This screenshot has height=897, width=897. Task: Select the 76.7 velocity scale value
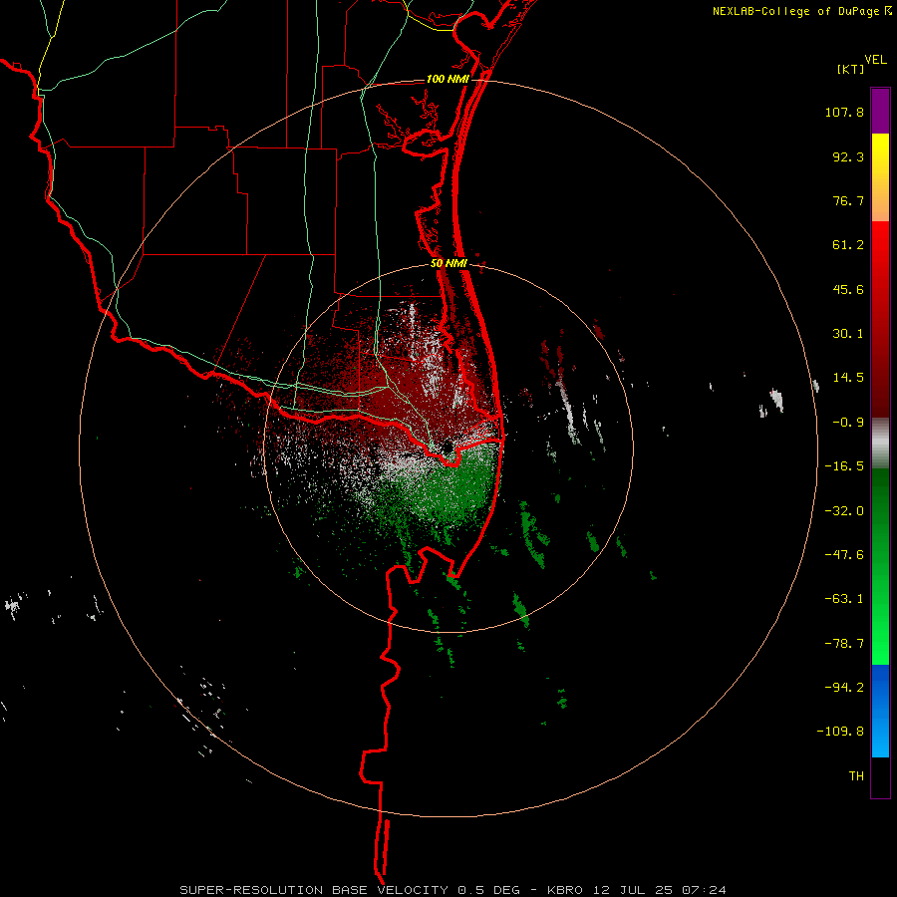click(848, 200)
